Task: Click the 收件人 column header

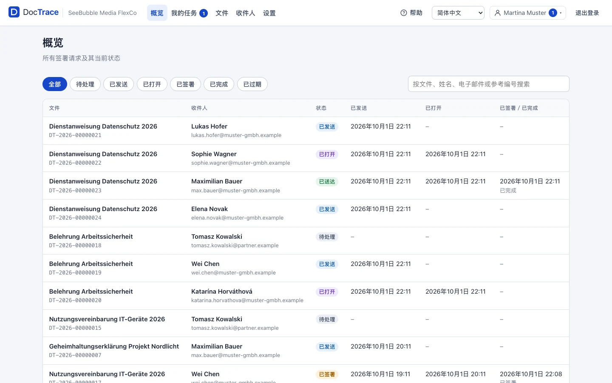Action: 199,108
